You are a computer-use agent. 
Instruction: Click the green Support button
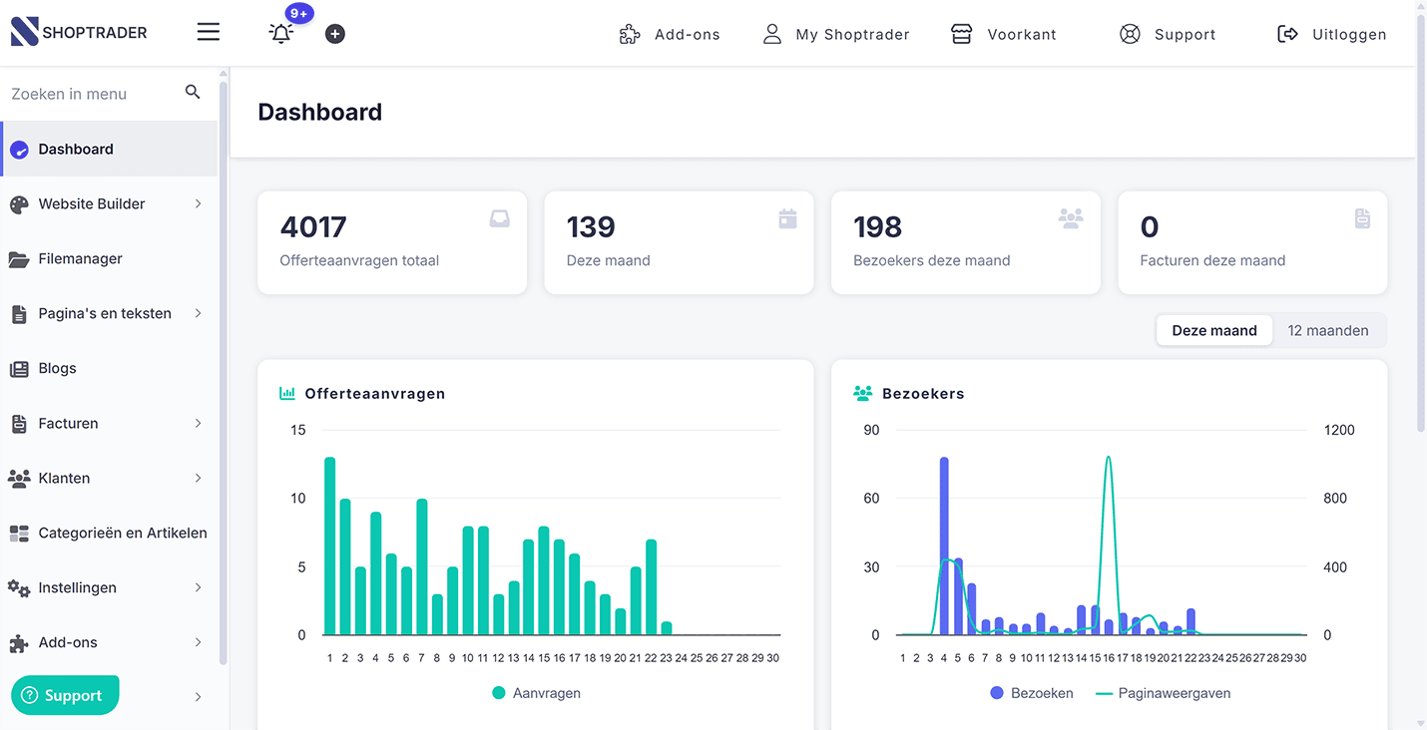tap(65, 695)
